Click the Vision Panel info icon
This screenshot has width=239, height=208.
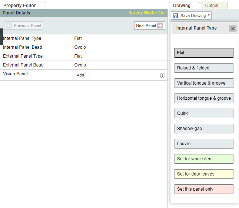[x=162, y=75]
